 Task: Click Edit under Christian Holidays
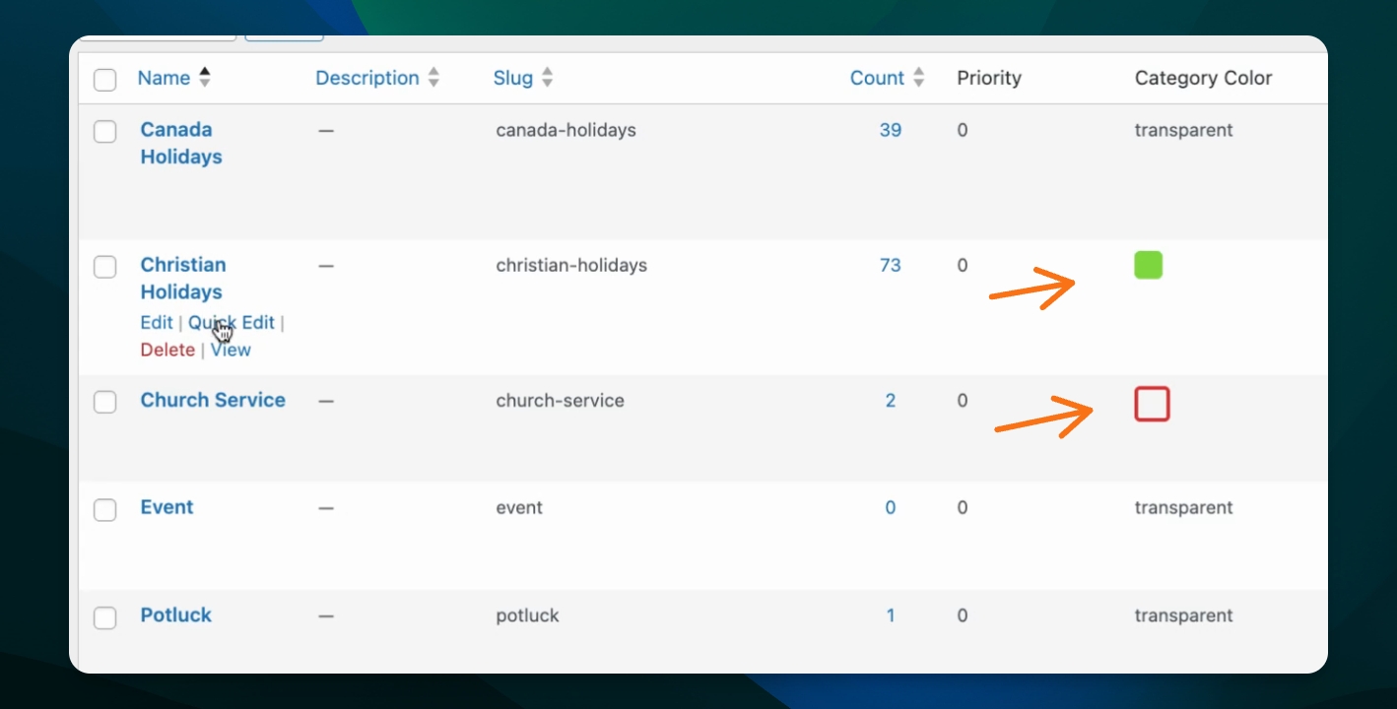coord(156,322)
